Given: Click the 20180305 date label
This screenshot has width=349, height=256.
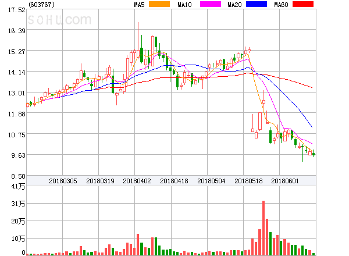Looking at the screenshot, I should (63, 181).
